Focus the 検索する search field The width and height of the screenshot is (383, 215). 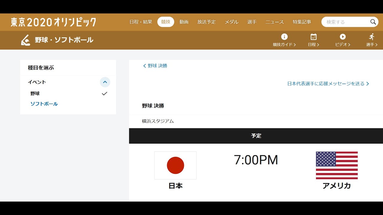coord(346,22)
